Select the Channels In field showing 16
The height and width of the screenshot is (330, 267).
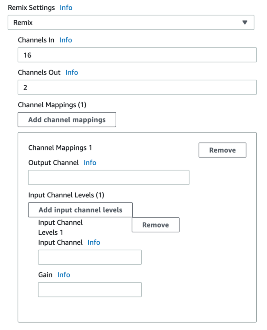tap(137, 55)
